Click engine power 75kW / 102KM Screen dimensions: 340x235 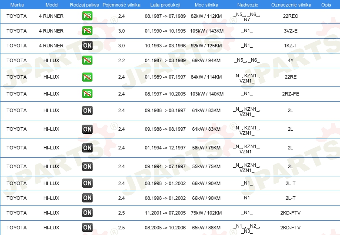click(207, 213)
